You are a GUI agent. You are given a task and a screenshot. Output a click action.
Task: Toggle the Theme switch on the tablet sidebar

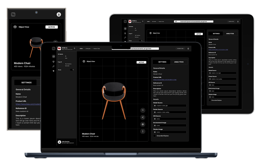pyautogui.click(x=141, y=41)
